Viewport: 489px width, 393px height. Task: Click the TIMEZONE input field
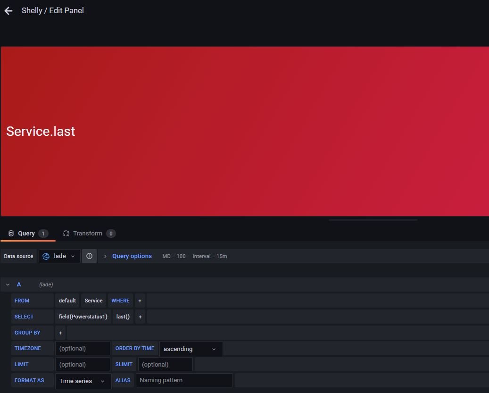pyautogui.click(x=83, y=349)
